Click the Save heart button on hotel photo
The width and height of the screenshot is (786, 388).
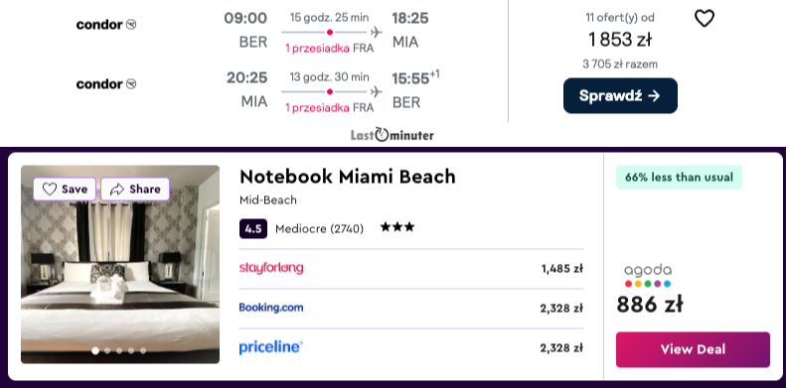[65, 189]
